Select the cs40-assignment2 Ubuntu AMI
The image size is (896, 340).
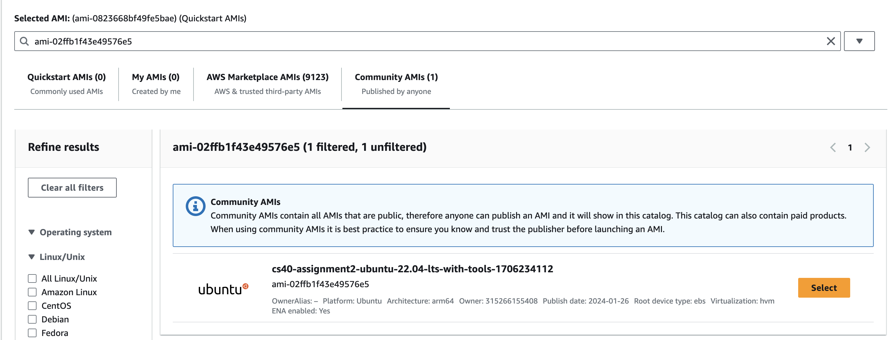point(823,287)
